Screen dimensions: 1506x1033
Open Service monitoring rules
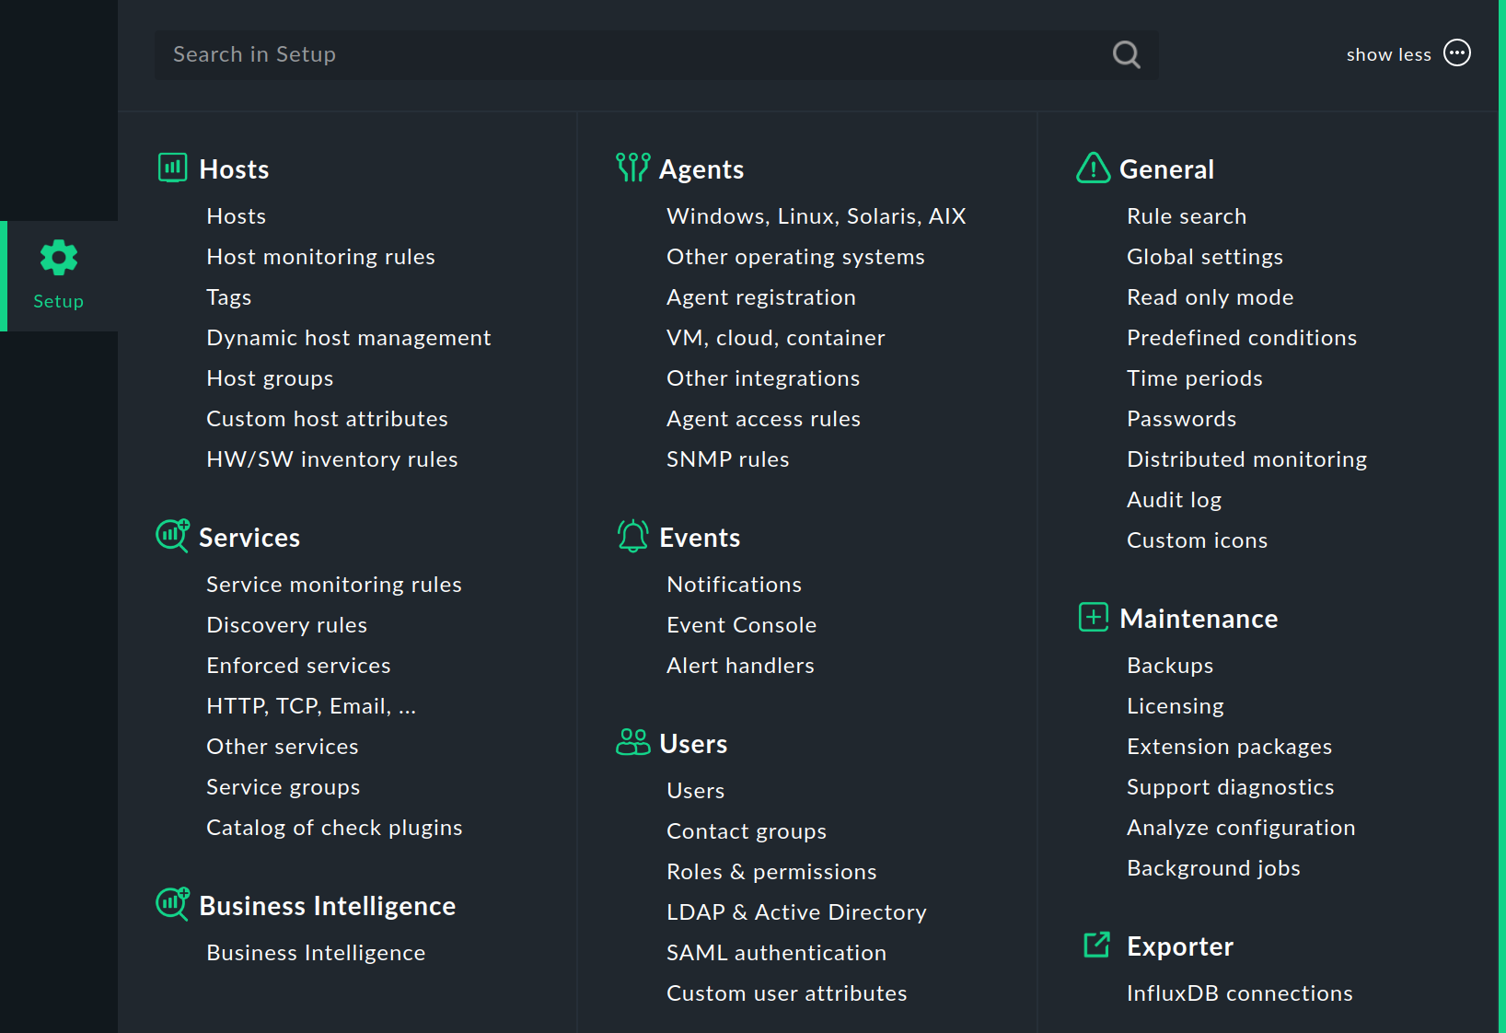pyautogui.click(x=334, y=585)
